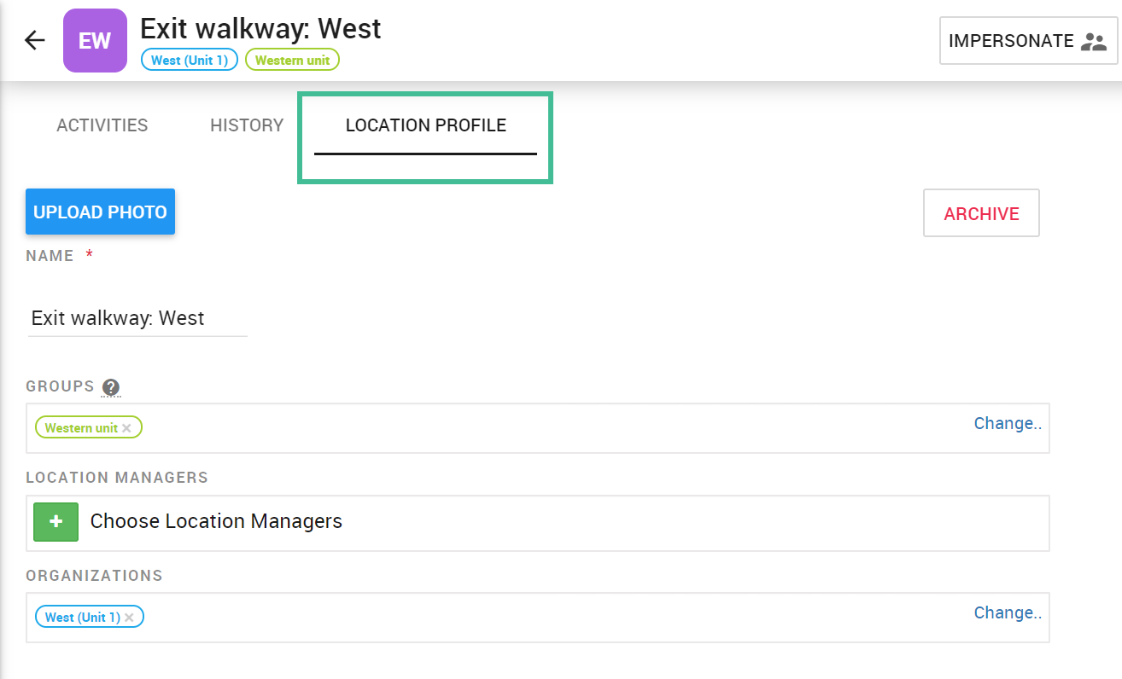Click the green plus add managers icon
This screenshot has height=679, width=1122.
pos(56,521)
